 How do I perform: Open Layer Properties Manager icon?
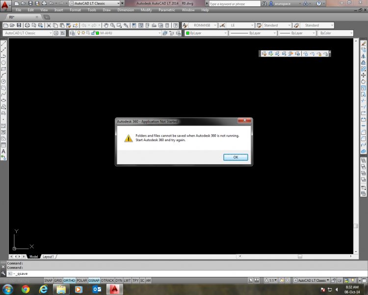point(72,33)
